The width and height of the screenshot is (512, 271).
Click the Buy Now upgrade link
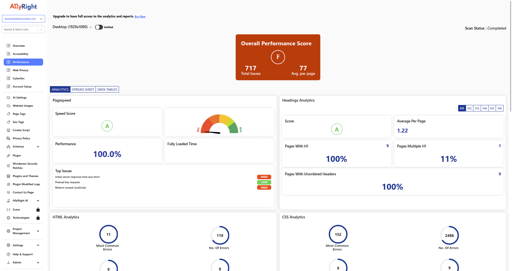[140, 16]
